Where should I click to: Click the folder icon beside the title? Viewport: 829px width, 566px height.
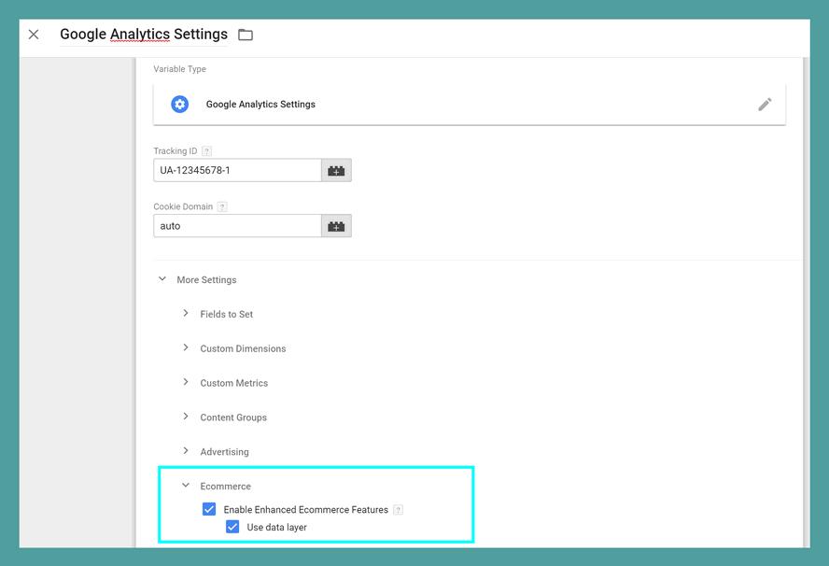click(x=246, y=35)
